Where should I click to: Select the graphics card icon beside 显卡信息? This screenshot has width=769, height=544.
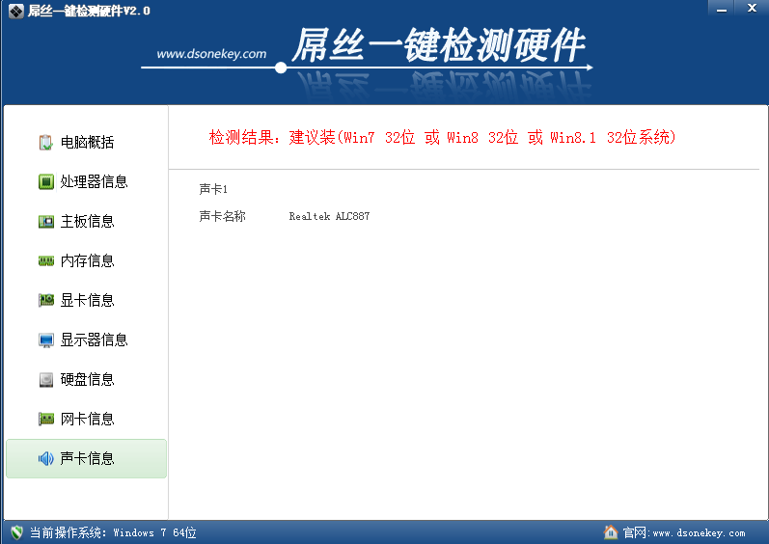[45, 300]
